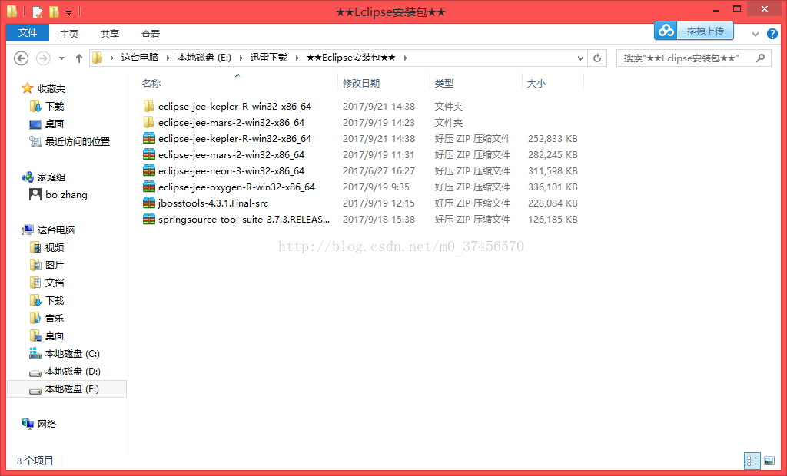Open 音乐 library folder
This screenshot has height=476, width=787.
tap(55, 318)
